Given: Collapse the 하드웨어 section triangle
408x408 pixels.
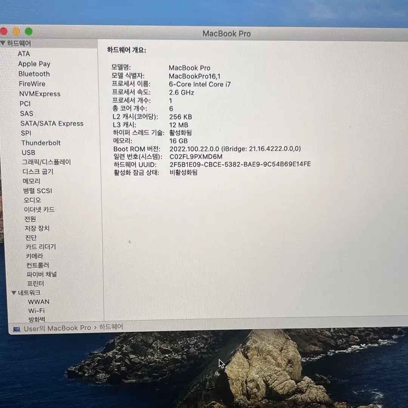Looking at the screenshot, I should click(3, 43).
